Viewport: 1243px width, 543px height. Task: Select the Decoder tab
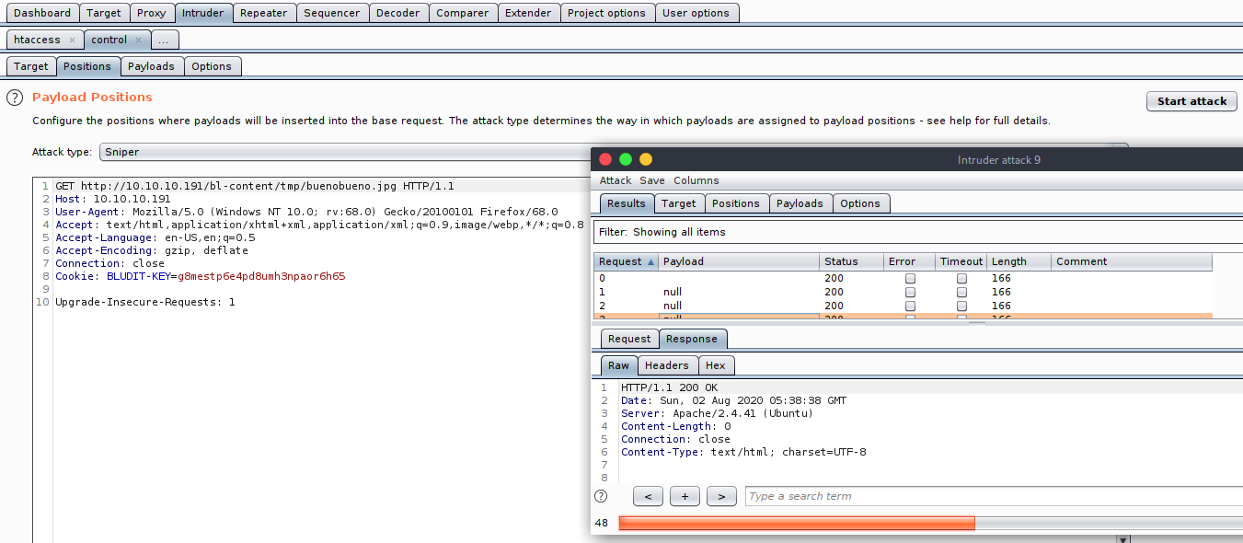(398, 13)
